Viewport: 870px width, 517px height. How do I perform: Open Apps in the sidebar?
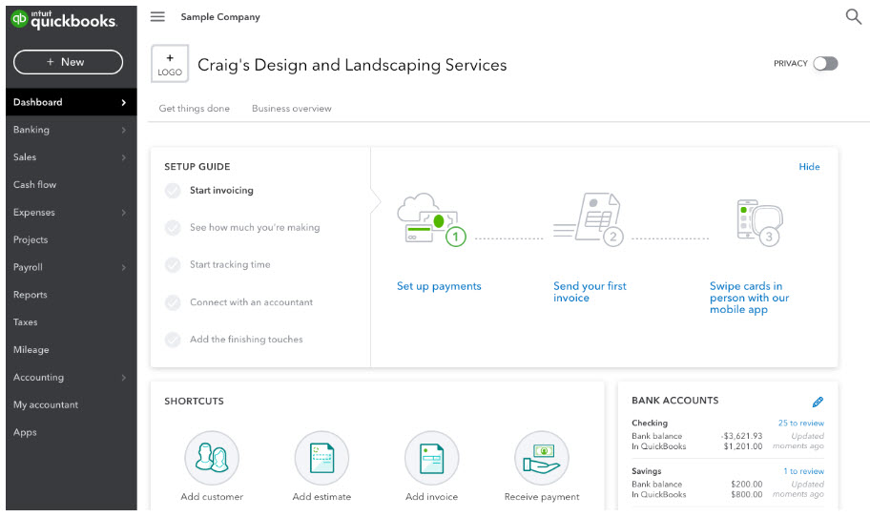pos(71,432)
